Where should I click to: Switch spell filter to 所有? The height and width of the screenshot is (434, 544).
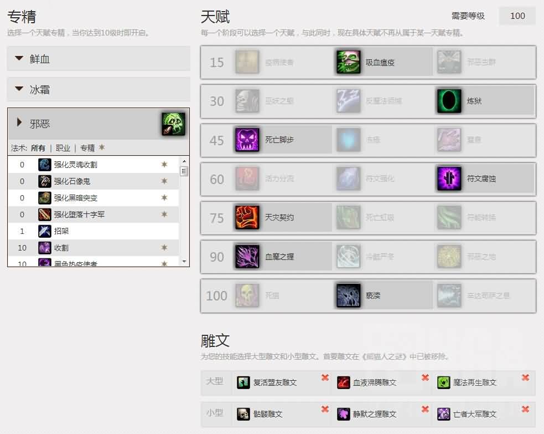(x=38, y=148)
